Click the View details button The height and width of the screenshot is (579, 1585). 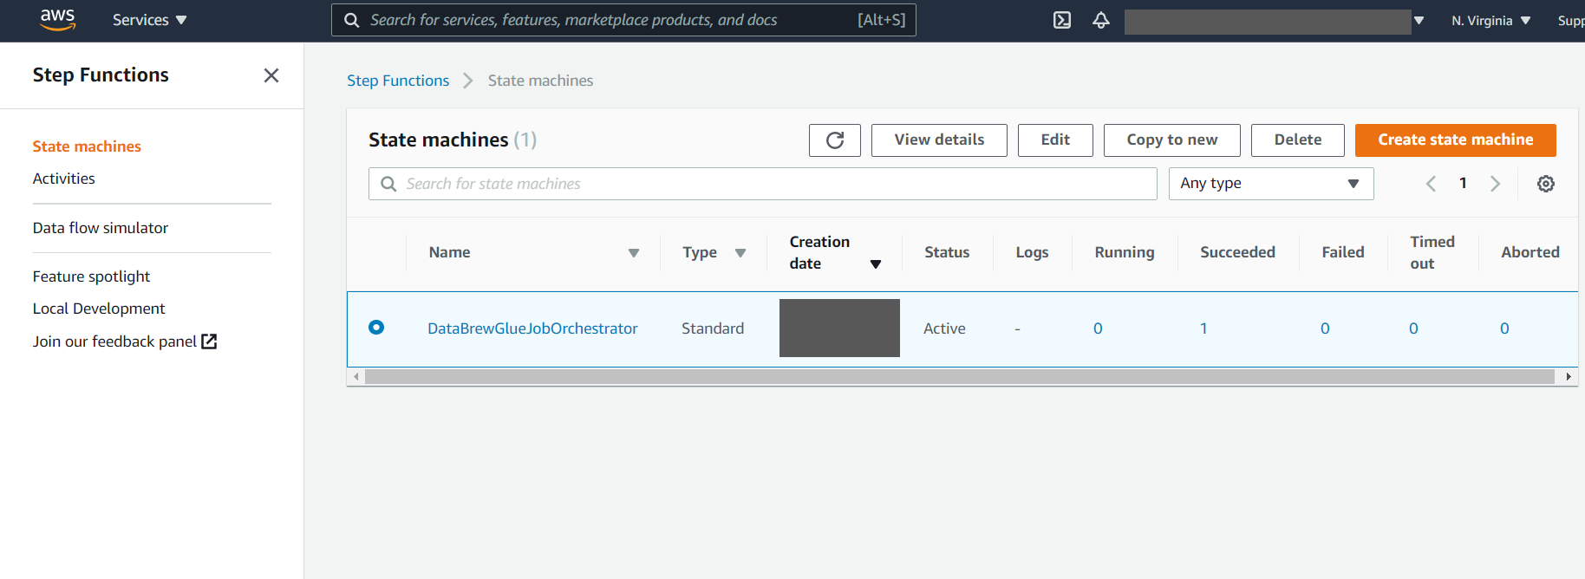click(x=939, y=140)
